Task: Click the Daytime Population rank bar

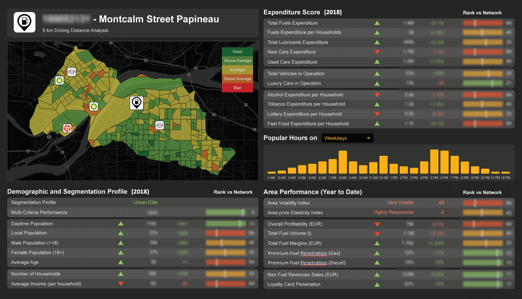Action: 225,224
